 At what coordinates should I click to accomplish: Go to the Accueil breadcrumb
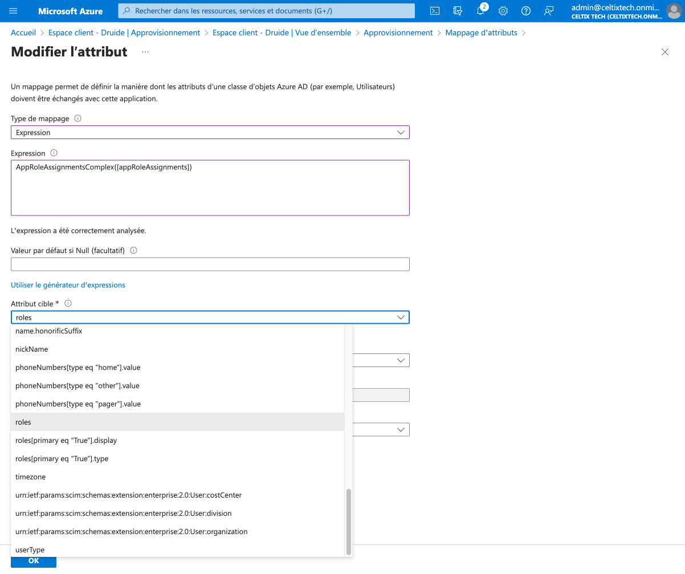pos(23,32)
